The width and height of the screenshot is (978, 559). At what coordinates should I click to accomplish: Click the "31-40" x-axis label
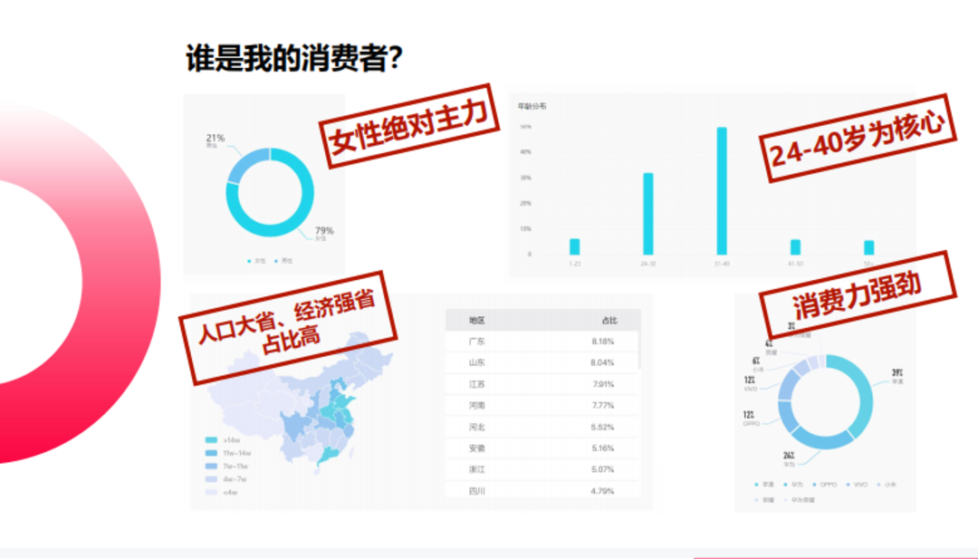pos(722,264)
